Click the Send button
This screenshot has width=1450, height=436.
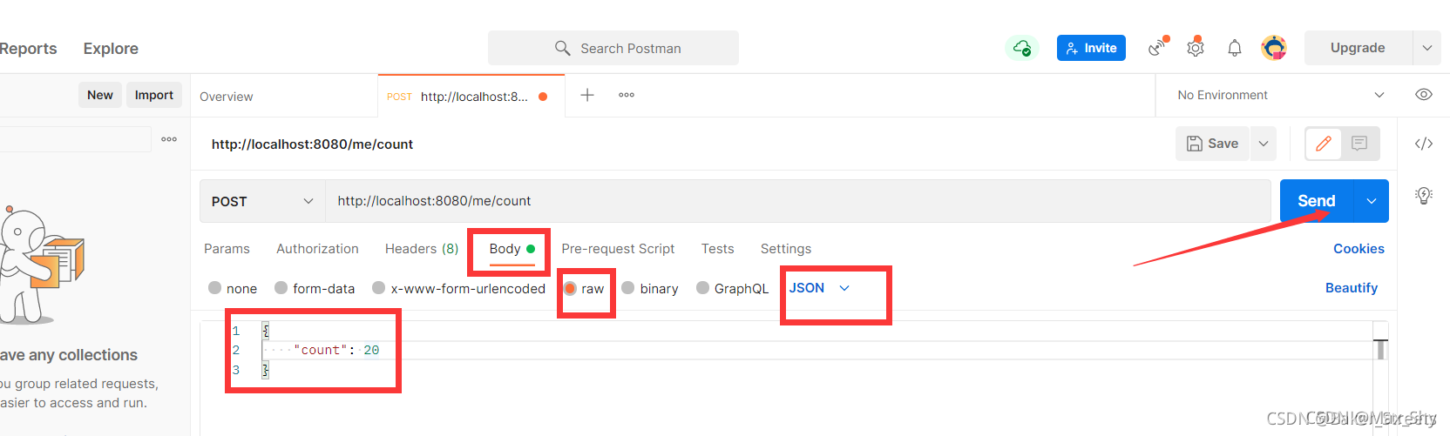click(1317, 201)
